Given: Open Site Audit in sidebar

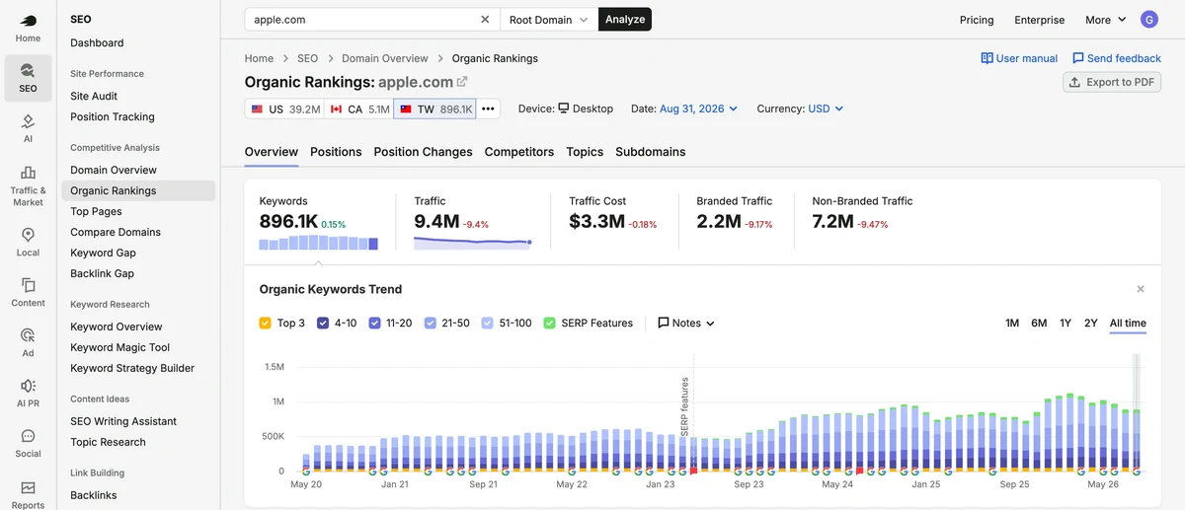Looking at the screenshot, I should tap(94, 96).
